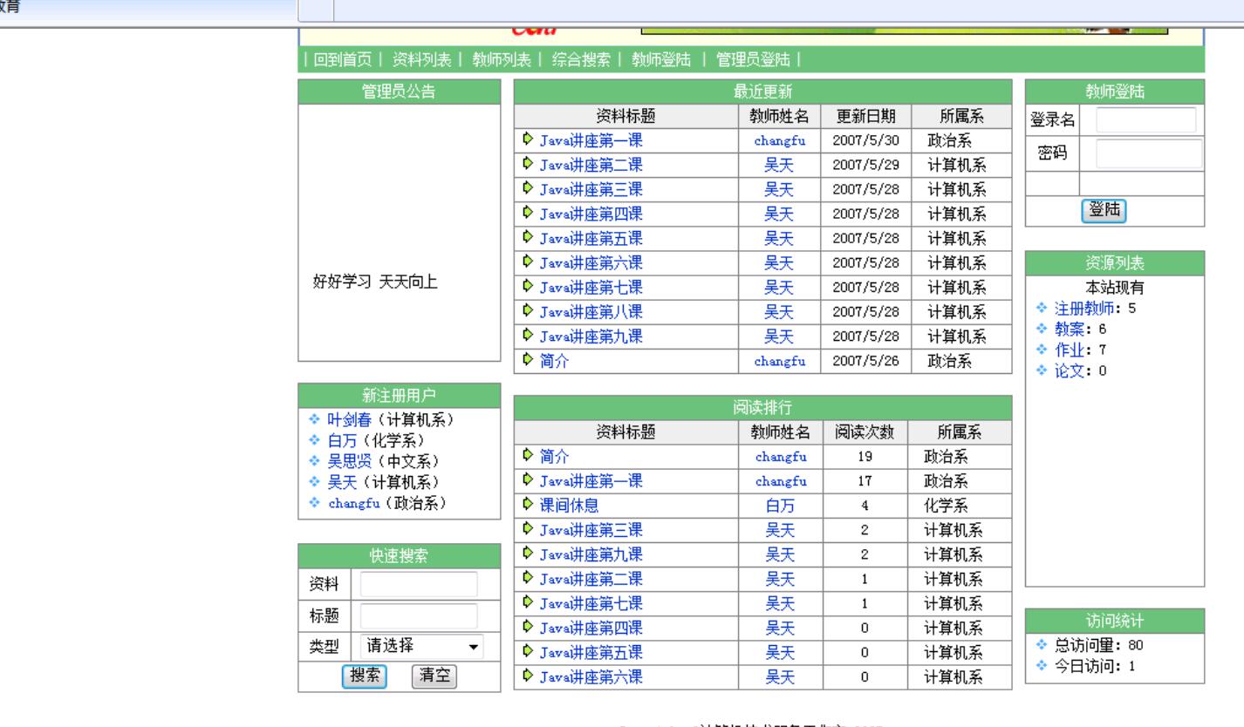Image resolution: width=1244 pixels, height=727 pixels.
Task: Click the diamond bullet beside 白万（化学系）
Action: coord(315,440)
